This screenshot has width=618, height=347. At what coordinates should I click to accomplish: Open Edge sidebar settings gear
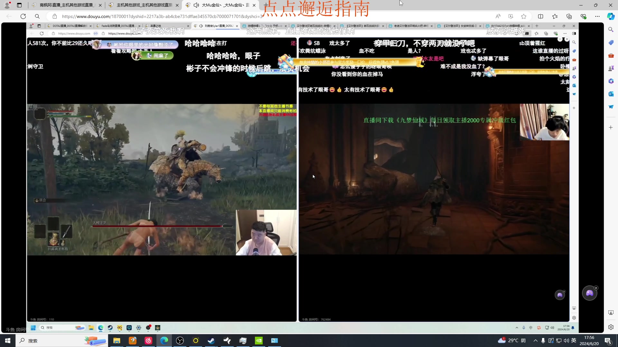click(x=611, y=327)
